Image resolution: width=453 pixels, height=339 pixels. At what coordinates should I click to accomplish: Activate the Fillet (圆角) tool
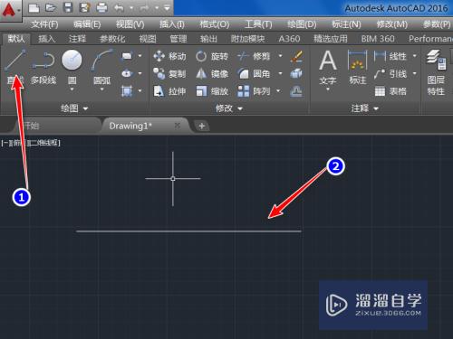pyautogui.click(x=254, y=73)
